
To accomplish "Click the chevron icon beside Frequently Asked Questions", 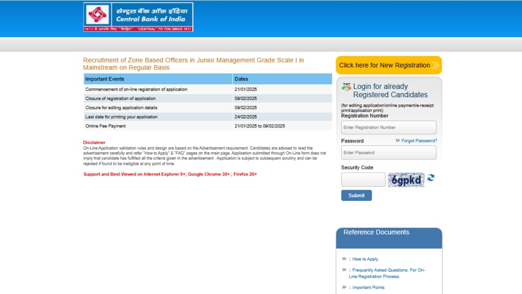I will point(344,269).
